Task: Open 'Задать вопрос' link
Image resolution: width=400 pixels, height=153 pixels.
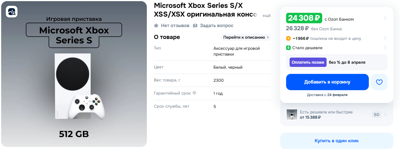Action: [216, 26]
